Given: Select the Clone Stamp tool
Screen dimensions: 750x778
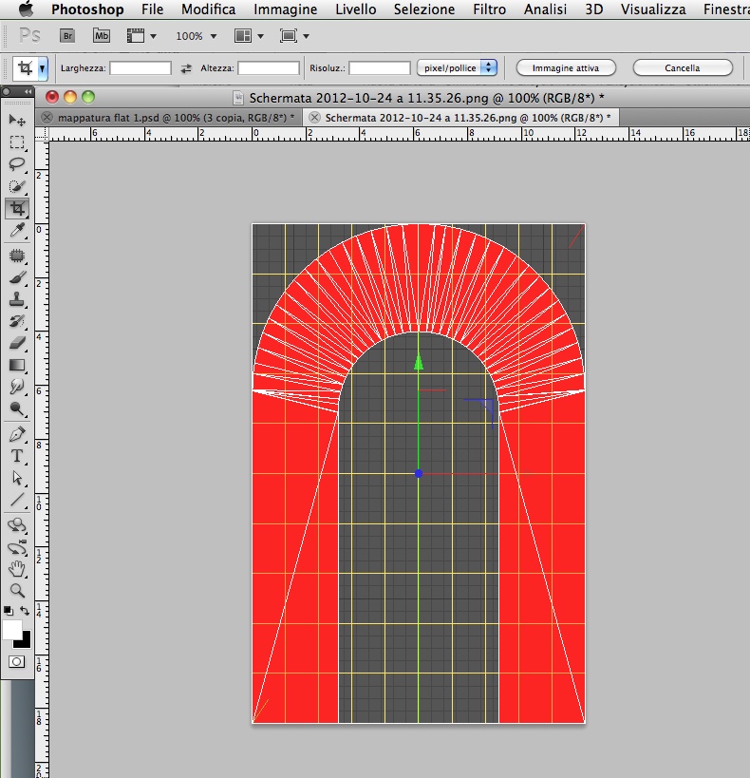Looking at the screenshot, I should [x=17, y=299].
